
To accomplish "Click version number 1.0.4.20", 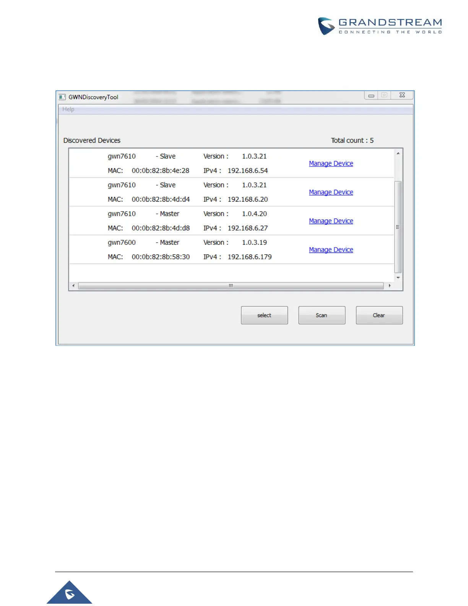I will [254, 214].
